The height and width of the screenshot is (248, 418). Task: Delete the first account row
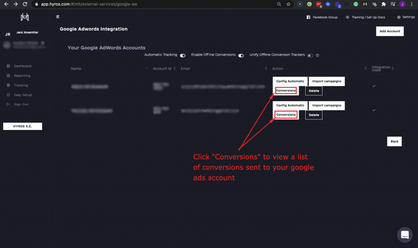tap(314, 91)
